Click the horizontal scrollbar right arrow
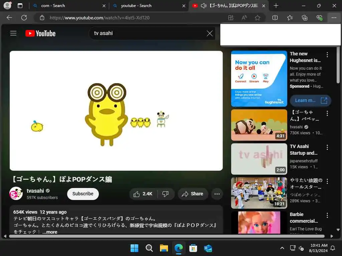This screenshot has height=256, width=342. [x=332, y=236]
